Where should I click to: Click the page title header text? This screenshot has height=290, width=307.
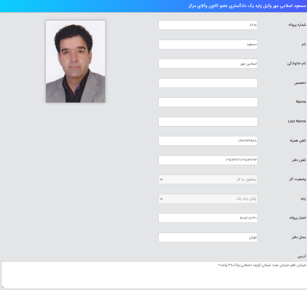point(247,6)
